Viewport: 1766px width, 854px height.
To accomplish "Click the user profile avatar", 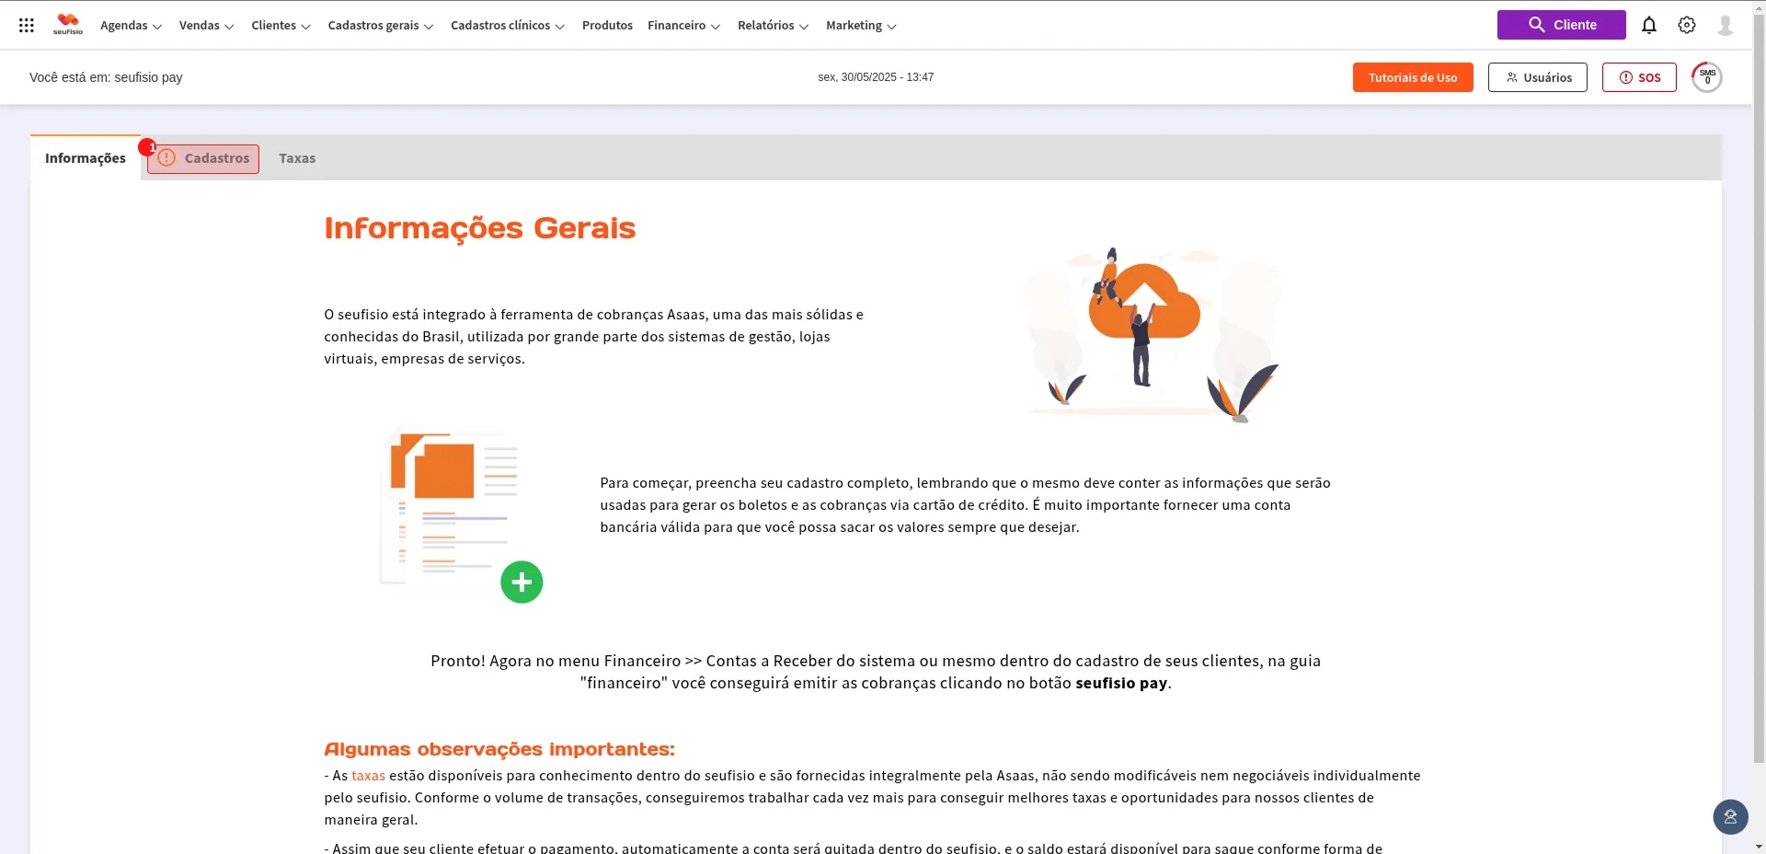I will coord(1725,25).
